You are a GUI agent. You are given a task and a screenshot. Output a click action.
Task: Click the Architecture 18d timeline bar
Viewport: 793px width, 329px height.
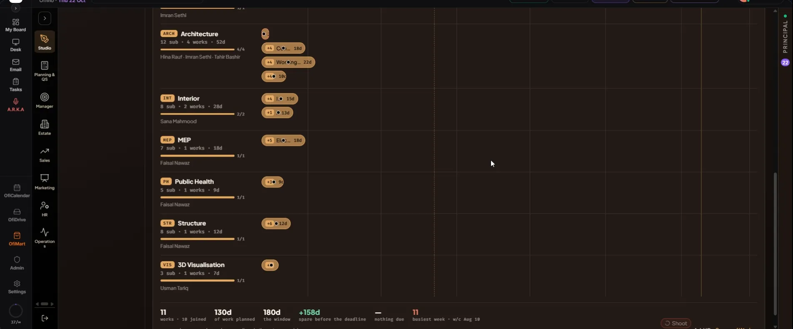pyautogui.click(x=283, y=48)
